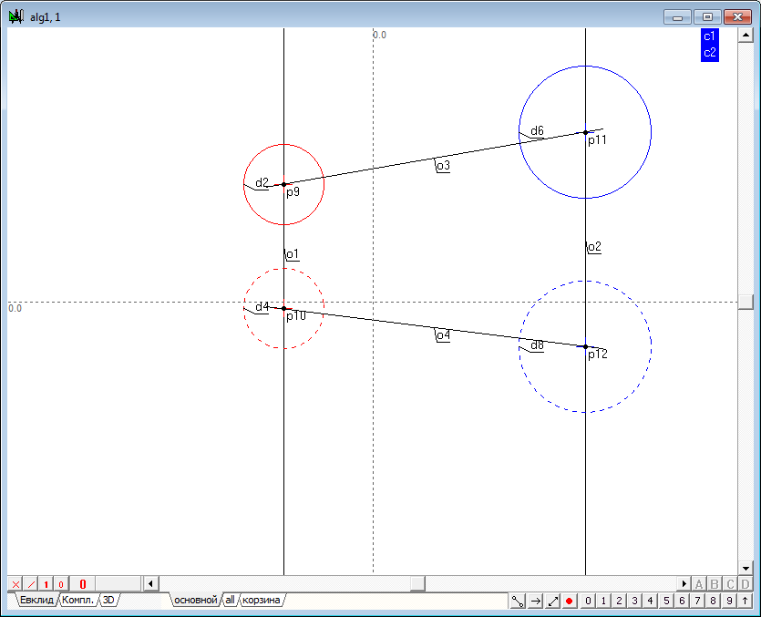Click number button 2

(620, 601)
